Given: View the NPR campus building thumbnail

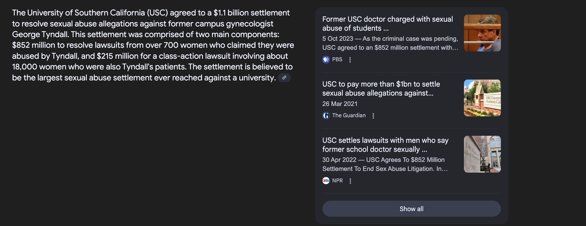Looking at the screenshot, I should [x=482, y=154].
